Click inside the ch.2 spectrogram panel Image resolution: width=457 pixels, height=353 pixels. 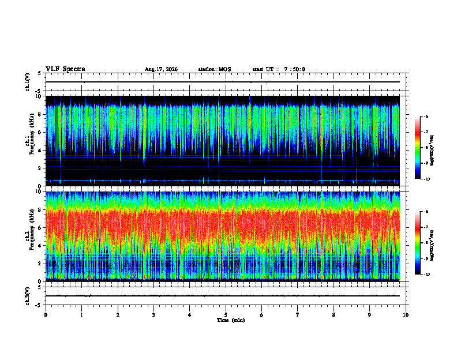tap(223, 236)
